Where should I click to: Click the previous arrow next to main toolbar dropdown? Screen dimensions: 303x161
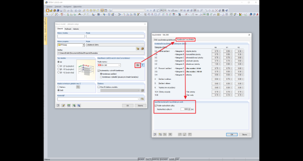pos(148,10)
